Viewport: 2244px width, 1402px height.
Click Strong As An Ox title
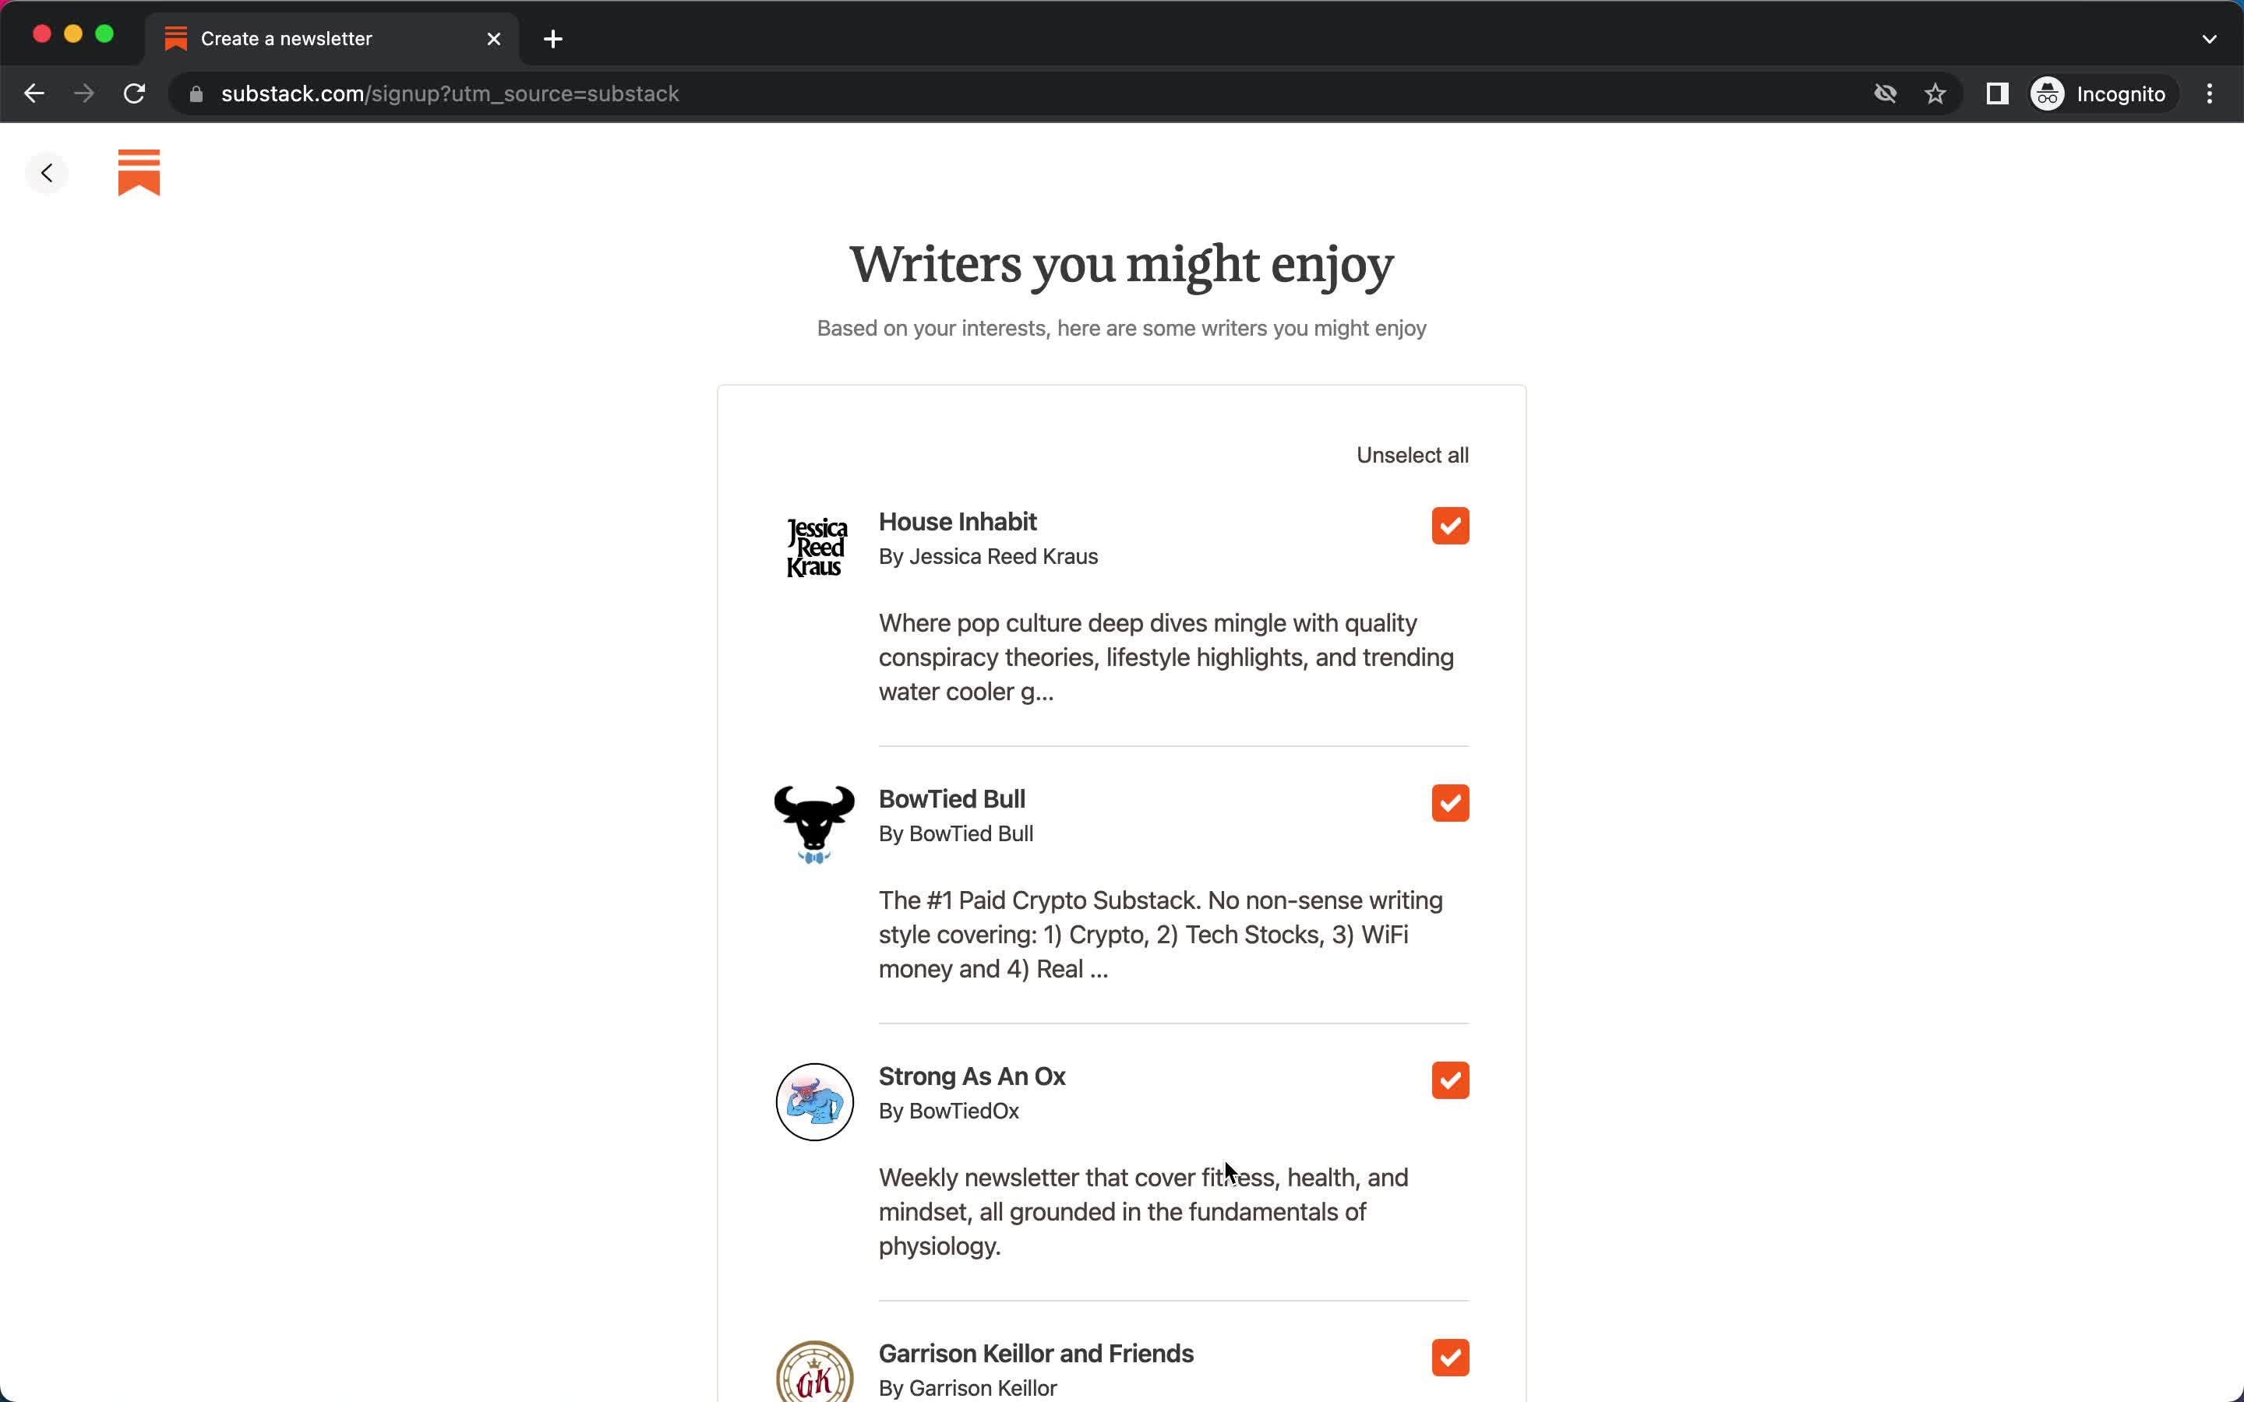[972, 1076]
